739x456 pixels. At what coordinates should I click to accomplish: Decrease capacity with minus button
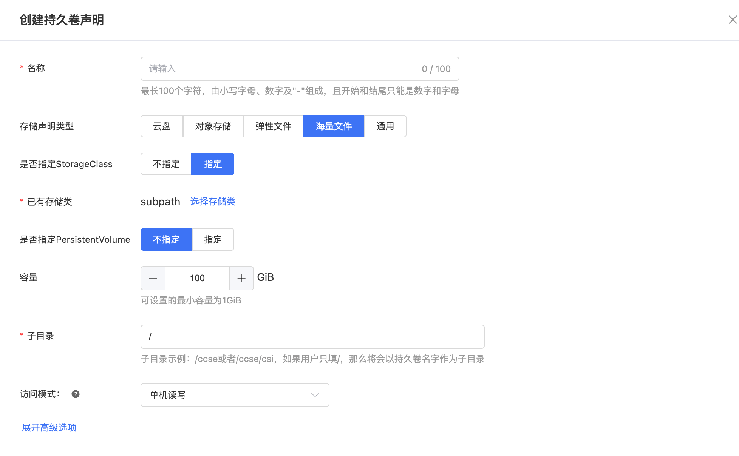(x=153, y=278)
